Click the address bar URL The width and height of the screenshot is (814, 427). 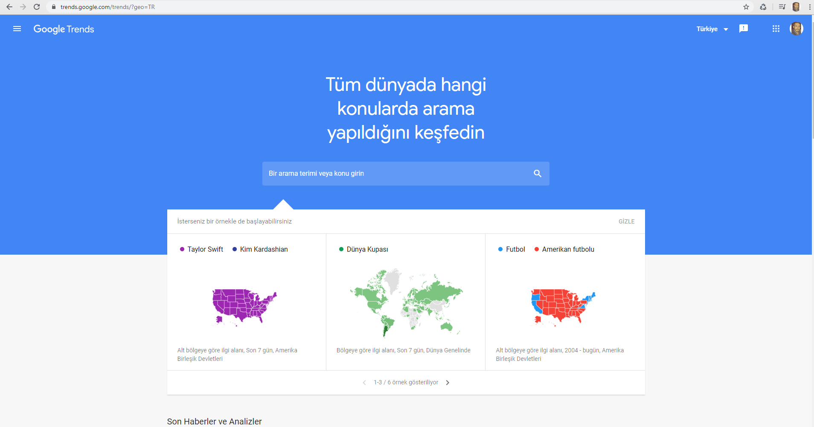click(108, 7)
